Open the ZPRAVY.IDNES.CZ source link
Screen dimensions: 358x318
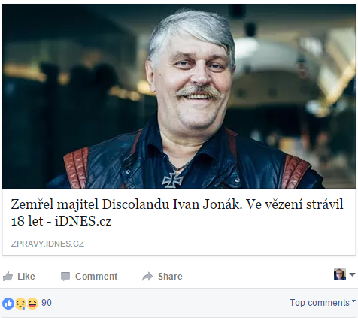coord(47,244)
